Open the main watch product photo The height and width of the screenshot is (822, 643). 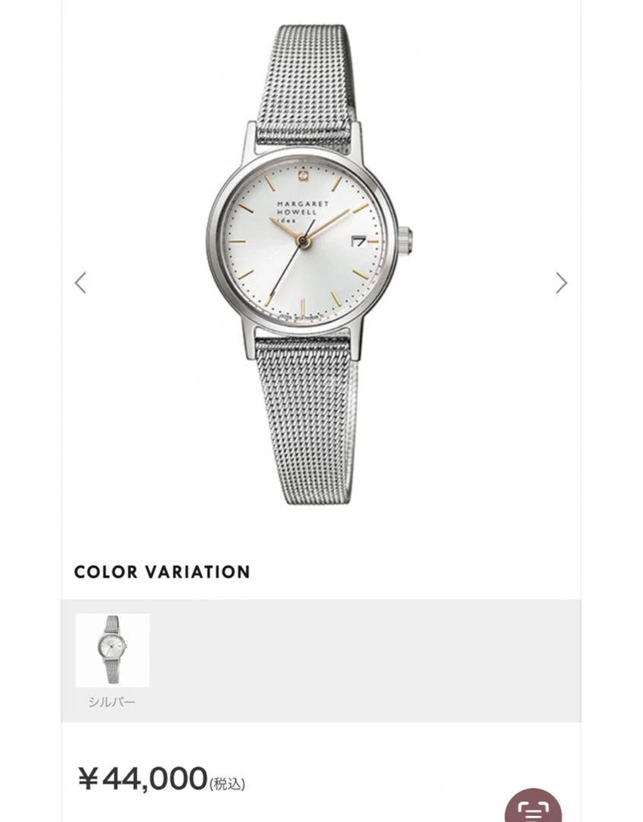310,264
